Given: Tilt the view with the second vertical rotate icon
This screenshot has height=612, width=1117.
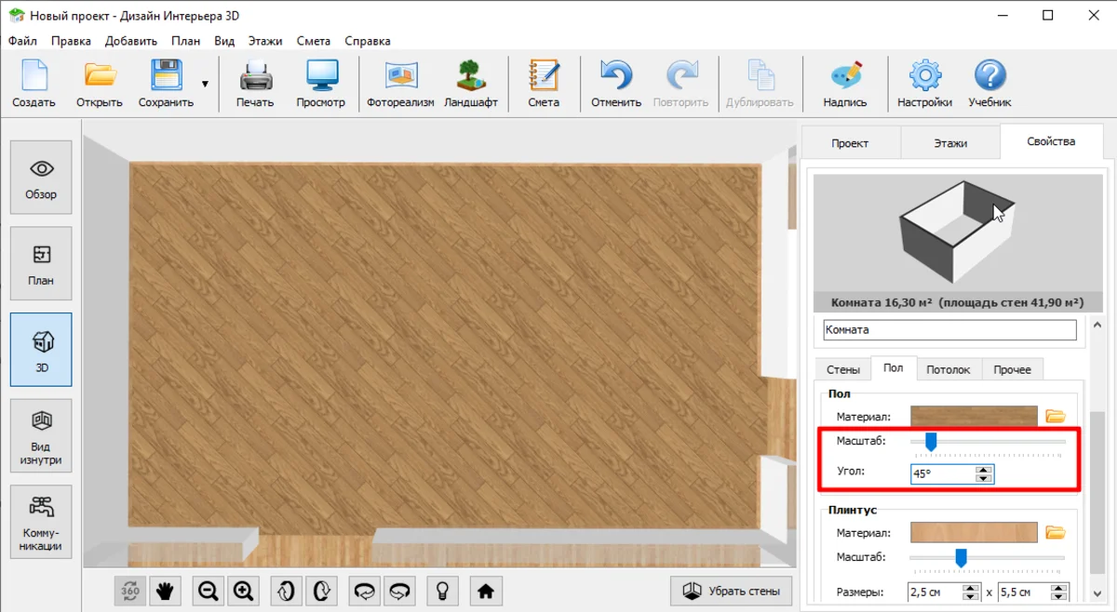Looking at the screenshot, I should click(322, 591).
